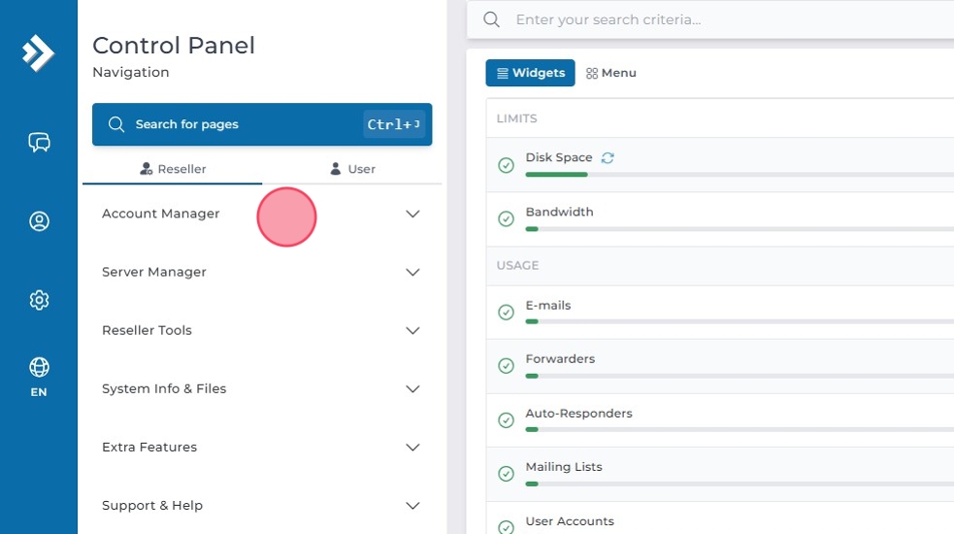Click the DirectAdmin logo icon
Image resolution: width=954 pixels, height=534 pixels.
click(38, 52)
